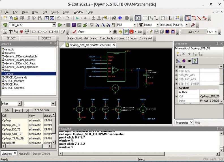Click the red wrench settings icon

point(193,25)
